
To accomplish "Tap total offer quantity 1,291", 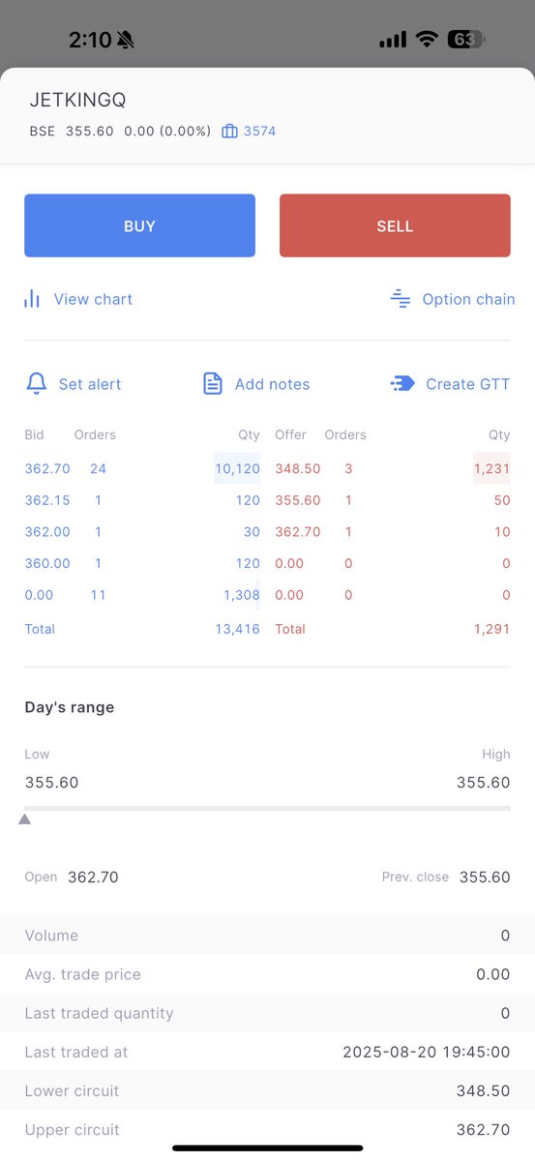I will coord(491,629).
